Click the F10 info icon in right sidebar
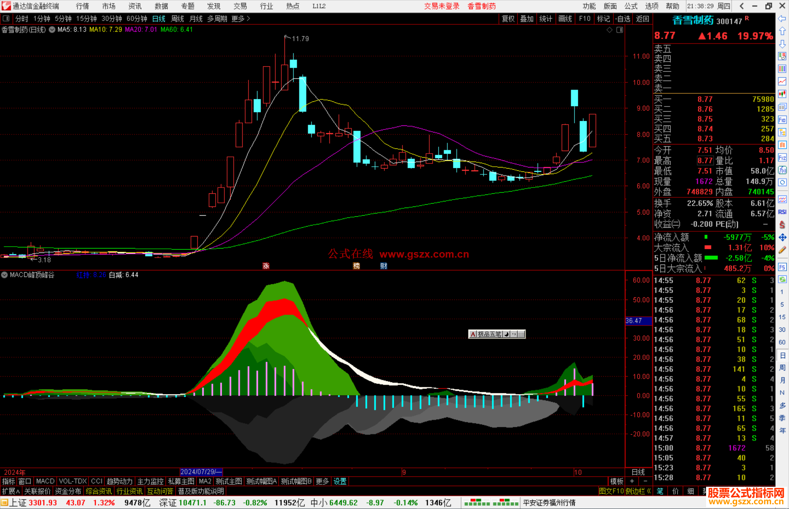Screen dimensions: 789x509 pos(782,120)
